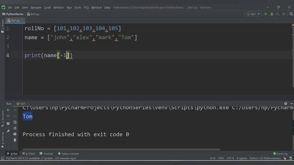Start debugging with the green bug icon

(x=271, y=14)
